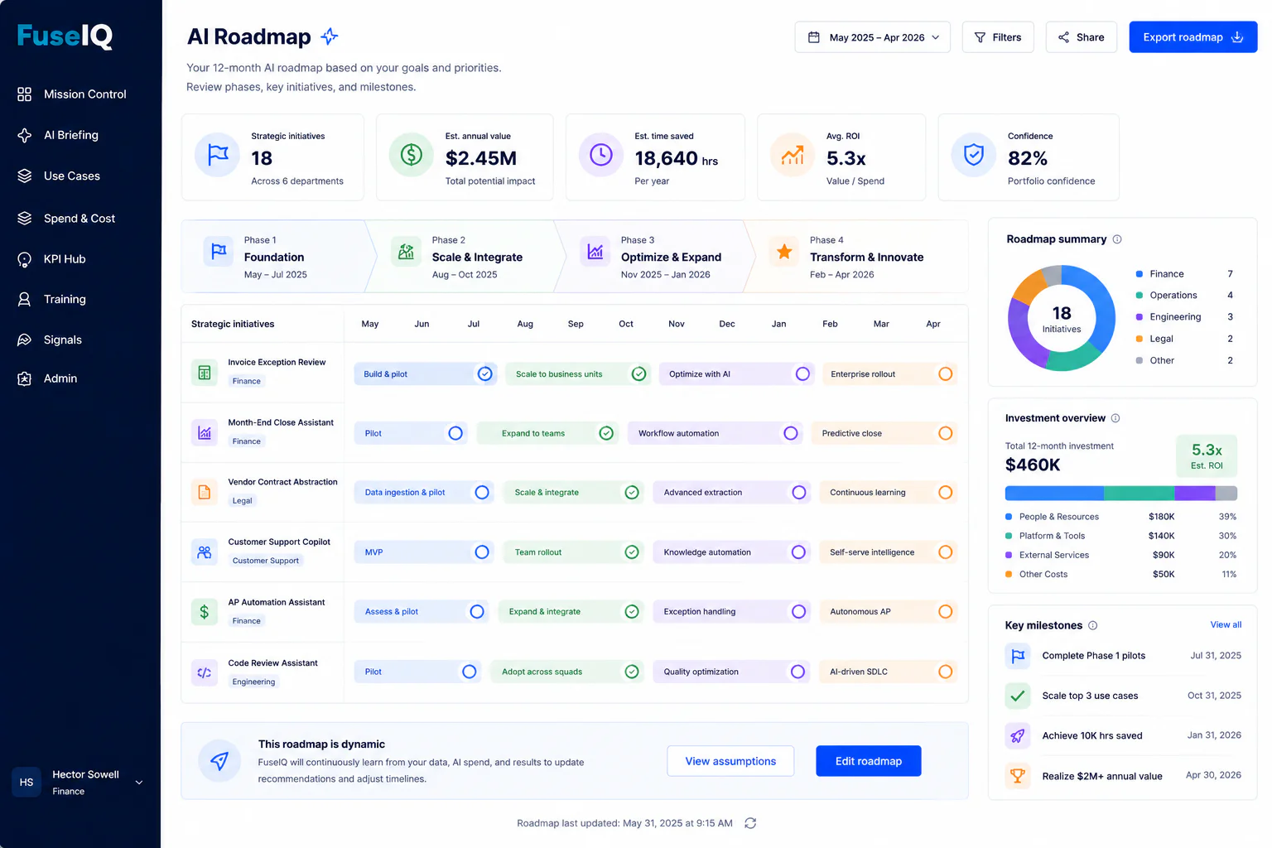Image resolution: width=1272 pixels, height=848 pixels.
Task: Click Est. time saved clock icon
Action: tap(601, 155)
